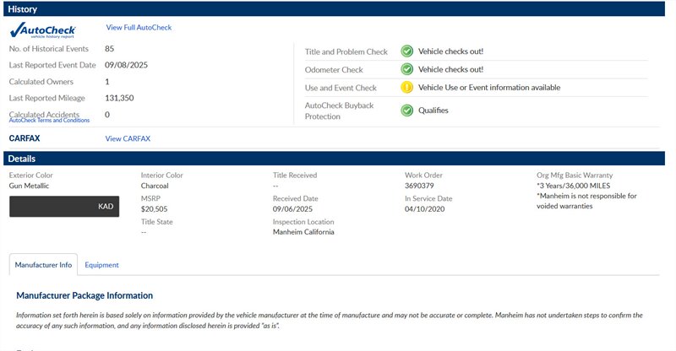The height and width of the screenshot is (351, 676).
Task: Click the Manufacturer Package Information heading
Action: click(x=84, y=296)
